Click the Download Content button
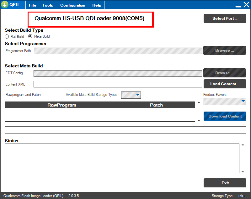Image resolution: width=251 pixels, height=199 pixels. coord(225,116)
